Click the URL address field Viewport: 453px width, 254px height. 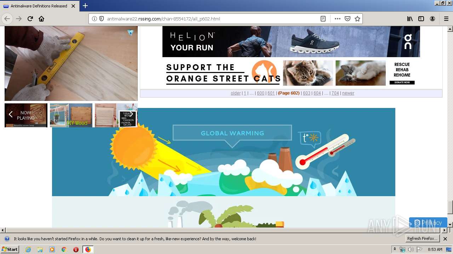[x=212, y=19]
